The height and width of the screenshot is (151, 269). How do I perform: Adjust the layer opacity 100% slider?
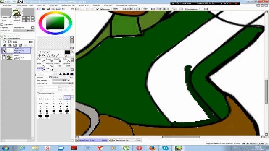[x=24, y=31]
